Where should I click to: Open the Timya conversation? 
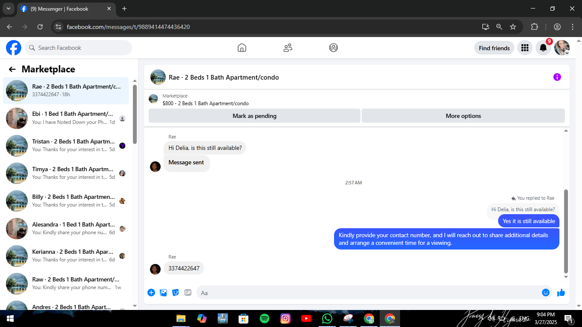[x=66, y=173]
